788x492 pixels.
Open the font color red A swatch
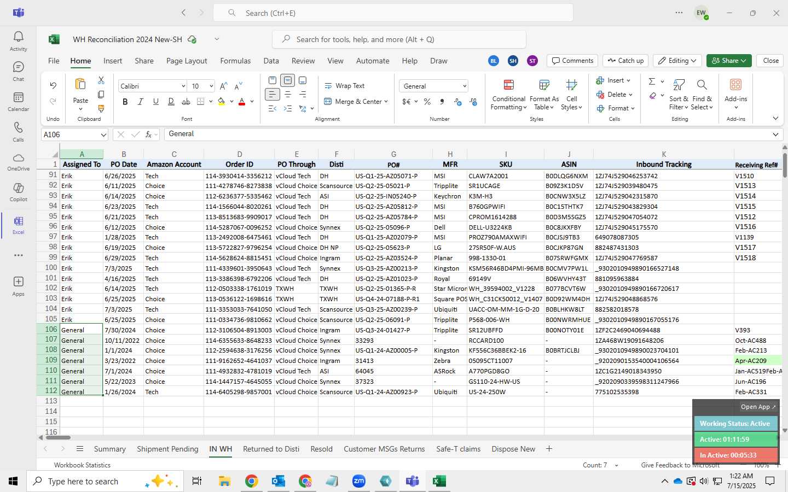pos(242,102)
